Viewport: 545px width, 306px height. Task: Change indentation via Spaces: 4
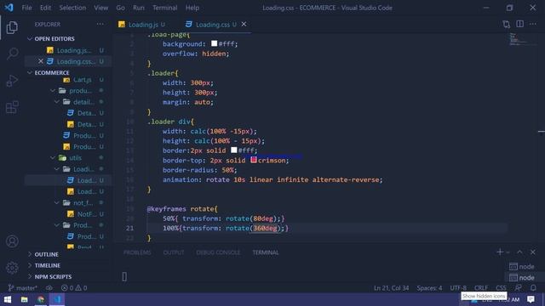pos(429,288)
